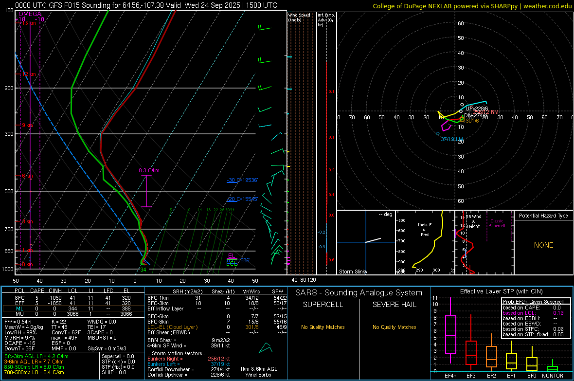Click the Potential Hazard Type header
This screenshot has width=574, height=381.
click(543, 216)
